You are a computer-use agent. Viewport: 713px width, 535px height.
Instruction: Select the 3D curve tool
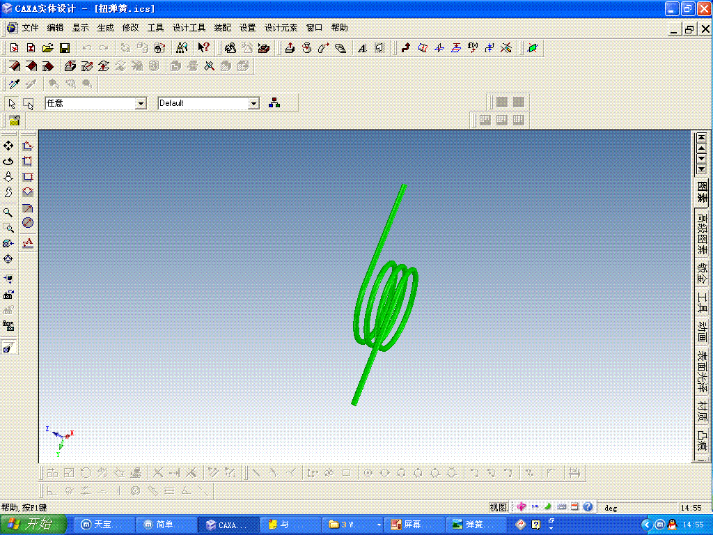[406, 48]
